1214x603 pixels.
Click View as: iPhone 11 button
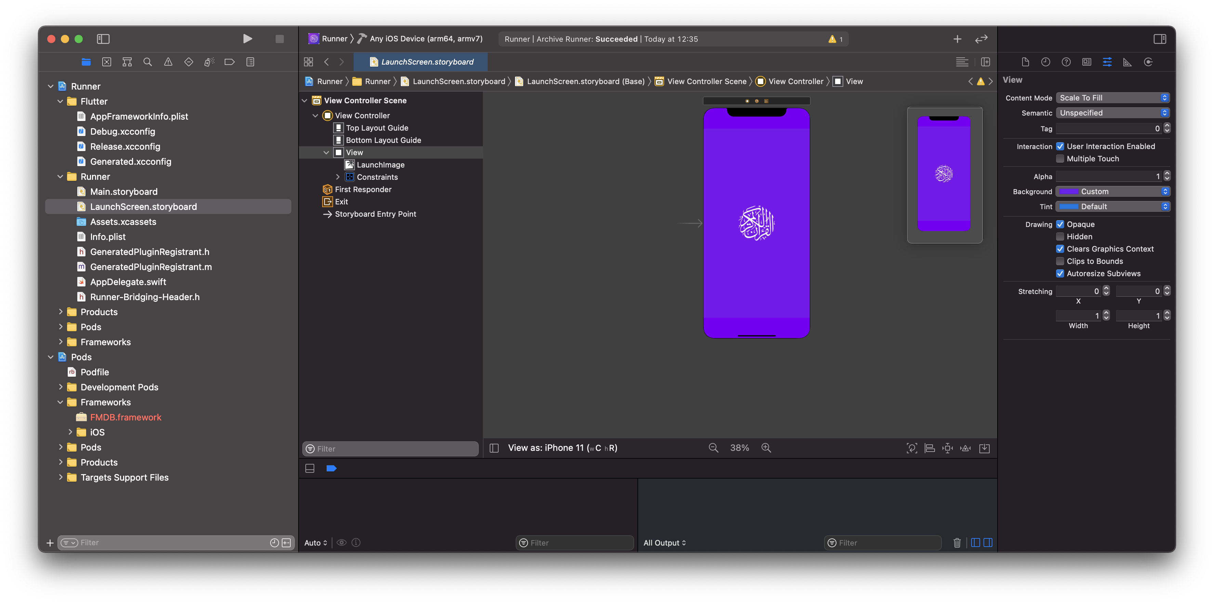click(562, 448)
